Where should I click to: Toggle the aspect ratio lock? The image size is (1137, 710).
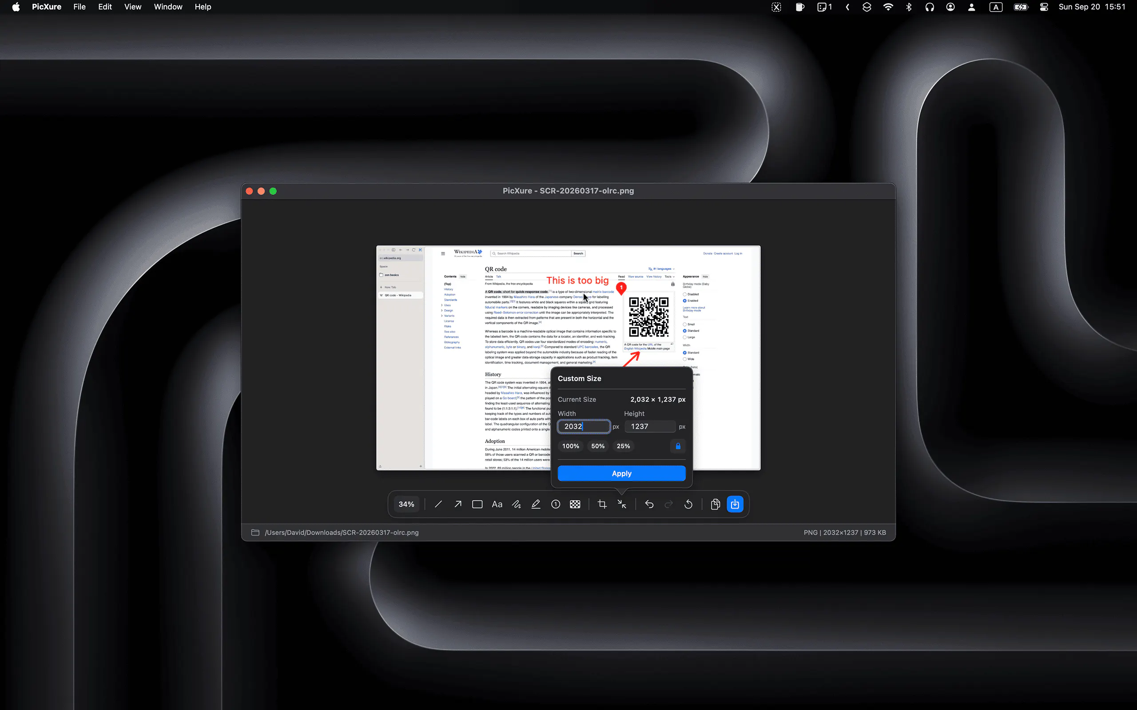[x=678, y=446]
